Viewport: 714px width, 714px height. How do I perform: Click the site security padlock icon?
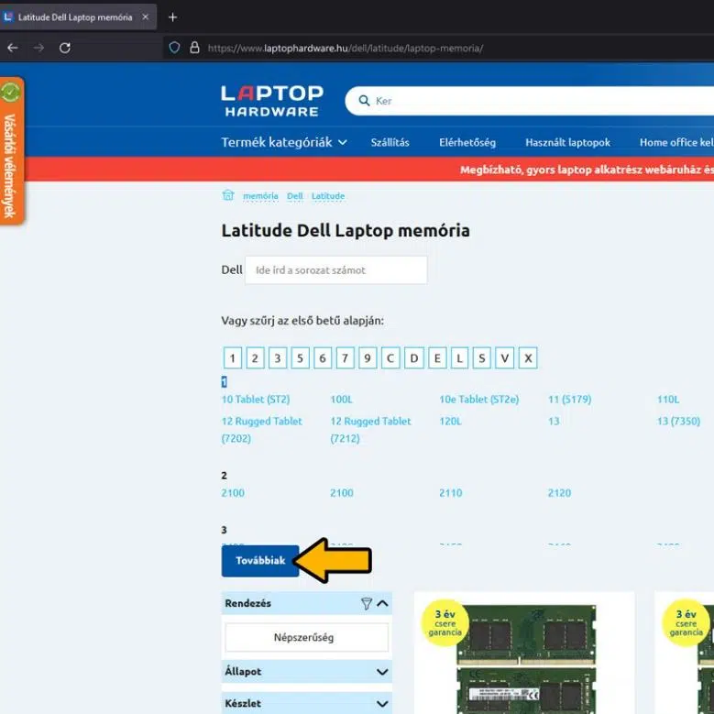(x=194, y=48)
